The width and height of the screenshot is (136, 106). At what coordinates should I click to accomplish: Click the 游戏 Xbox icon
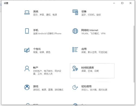point(27,87)
